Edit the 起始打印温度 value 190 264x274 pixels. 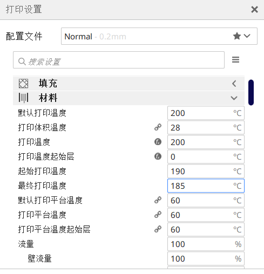tap(206, 171)
